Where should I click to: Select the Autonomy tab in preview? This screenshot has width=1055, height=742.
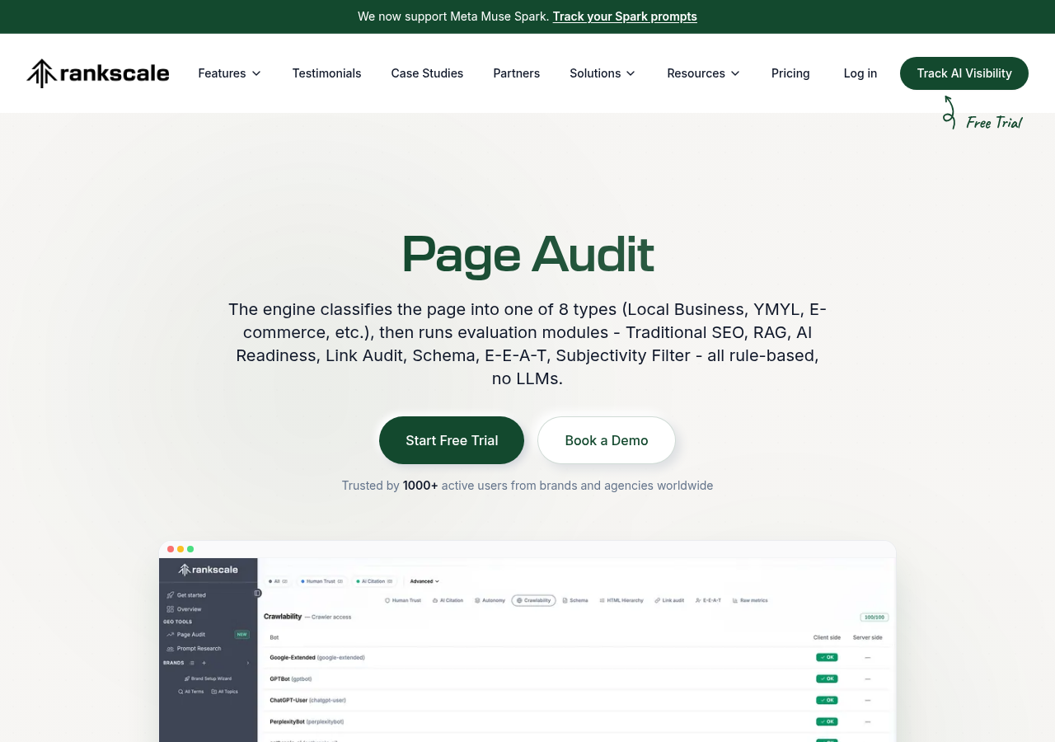pos(490,600)
